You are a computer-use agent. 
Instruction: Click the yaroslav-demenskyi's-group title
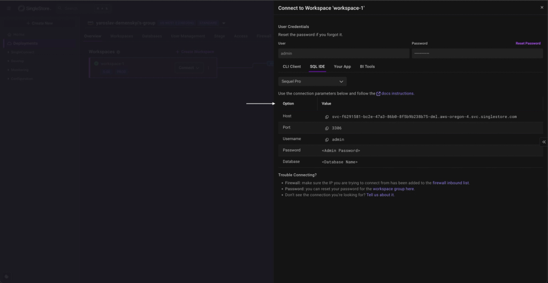(x=125, y=23)
